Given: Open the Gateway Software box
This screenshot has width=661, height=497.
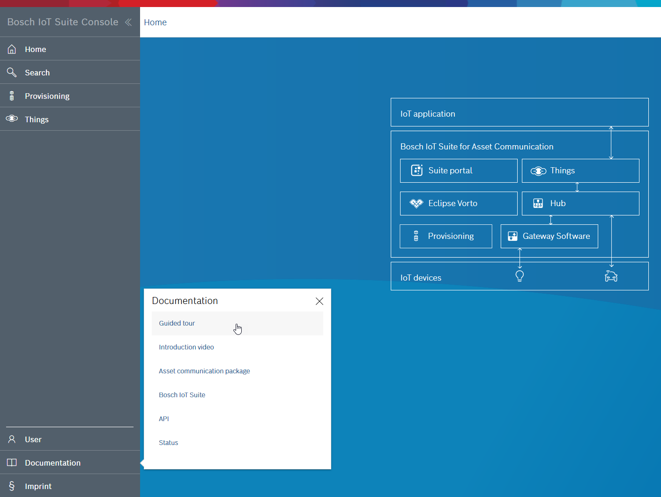Looking at the screenshot, I should (x=550, y=236).
